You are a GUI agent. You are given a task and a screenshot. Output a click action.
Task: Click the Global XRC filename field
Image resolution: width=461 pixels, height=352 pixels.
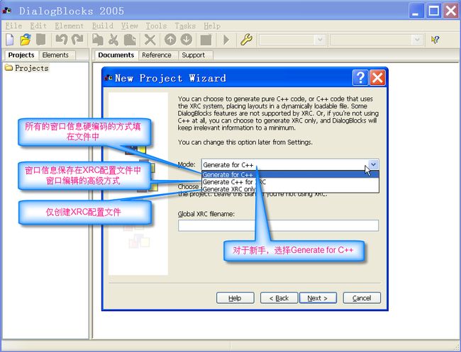[x=278, y=225]
